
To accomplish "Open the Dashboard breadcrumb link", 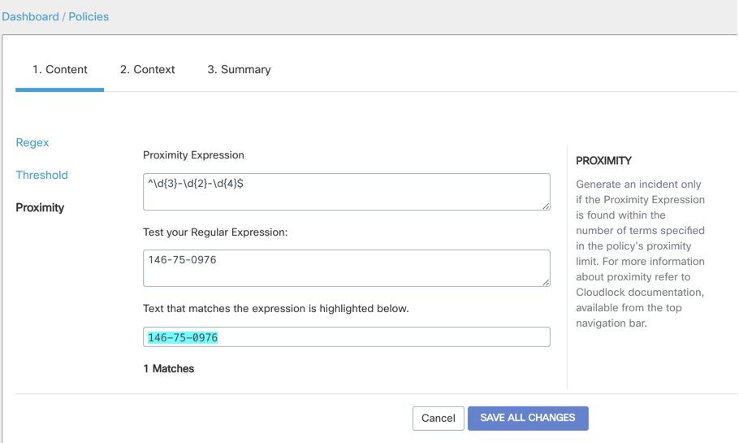I will [30, 16].
